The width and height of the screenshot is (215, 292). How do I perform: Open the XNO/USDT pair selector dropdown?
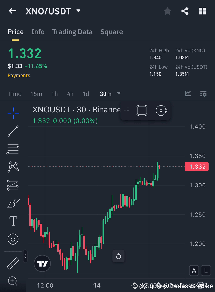point(78,11)
